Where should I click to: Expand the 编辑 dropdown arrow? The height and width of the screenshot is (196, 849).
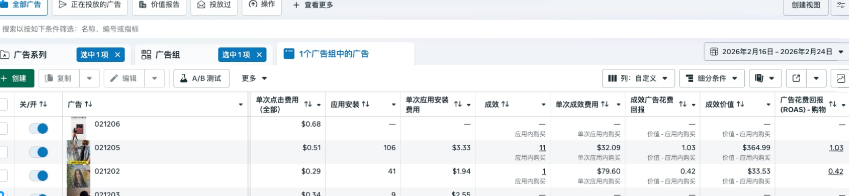point(155,78)
